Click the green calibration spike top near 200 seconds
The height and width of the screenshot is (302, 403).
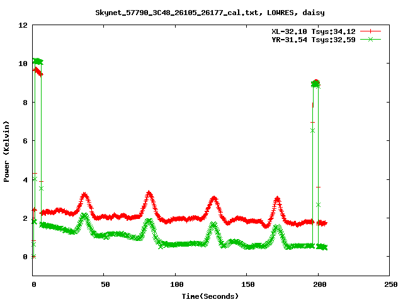click(315, 84)
